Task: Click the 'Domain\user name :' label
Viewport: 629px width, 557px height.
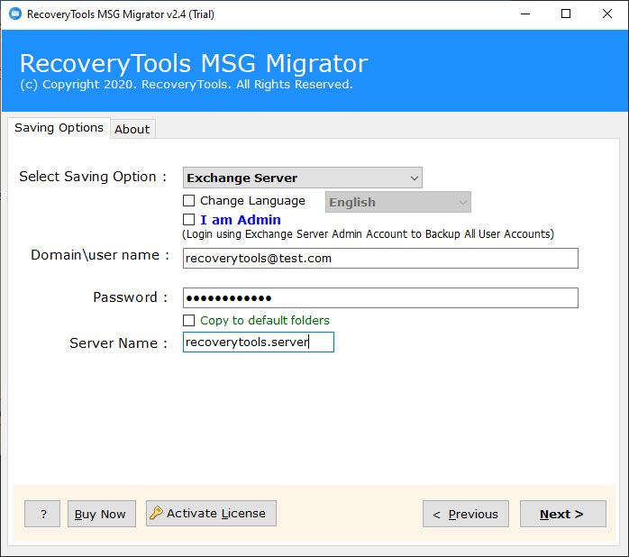Action: pos(100,255)
